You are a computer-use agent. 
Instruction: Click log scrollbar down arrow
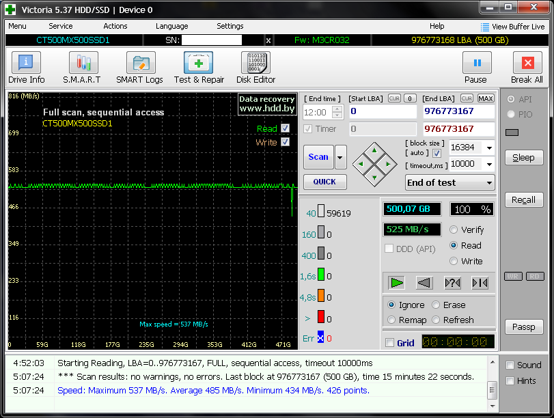coord(493,406)
